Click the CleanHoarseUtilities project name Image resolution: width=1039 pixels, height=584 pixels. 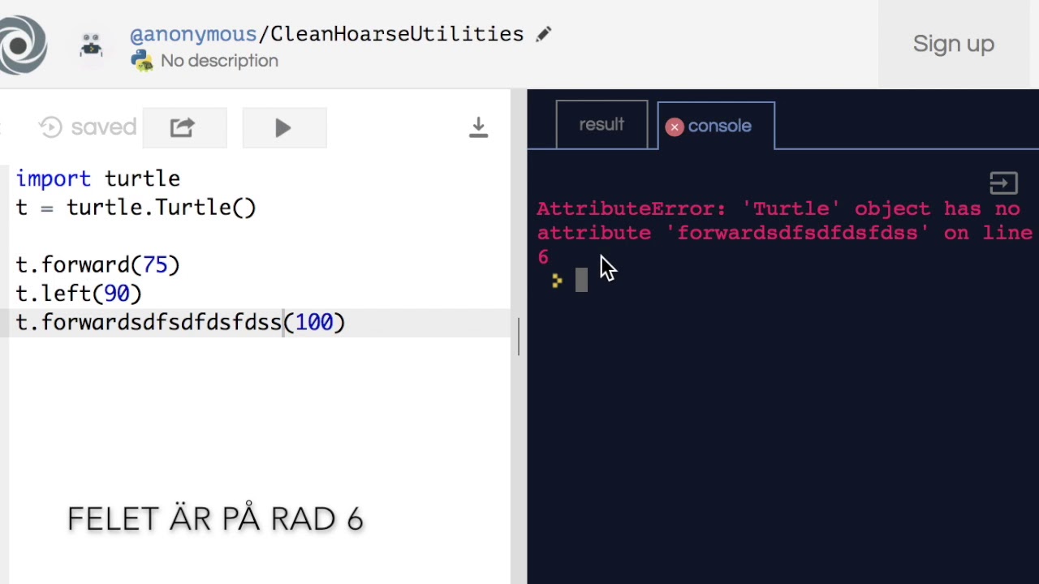(397, 34)
